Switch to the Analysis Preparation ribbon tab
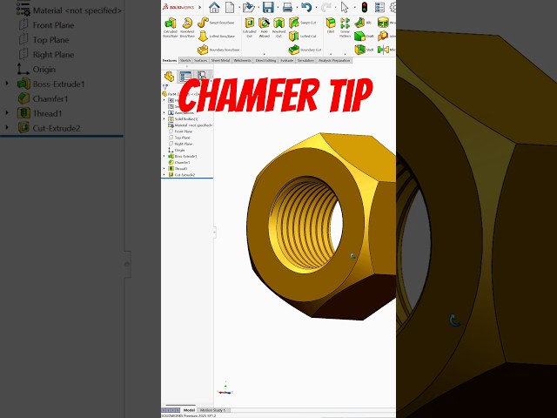557x418 pixels. point(334,60)
